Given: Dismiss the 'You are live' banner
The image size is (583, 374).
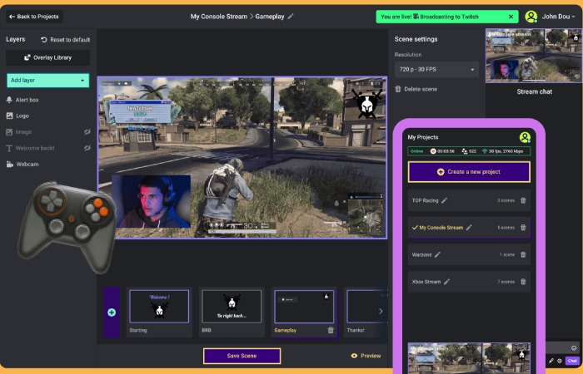Looking at the screenshot, I should pos(511,17).
